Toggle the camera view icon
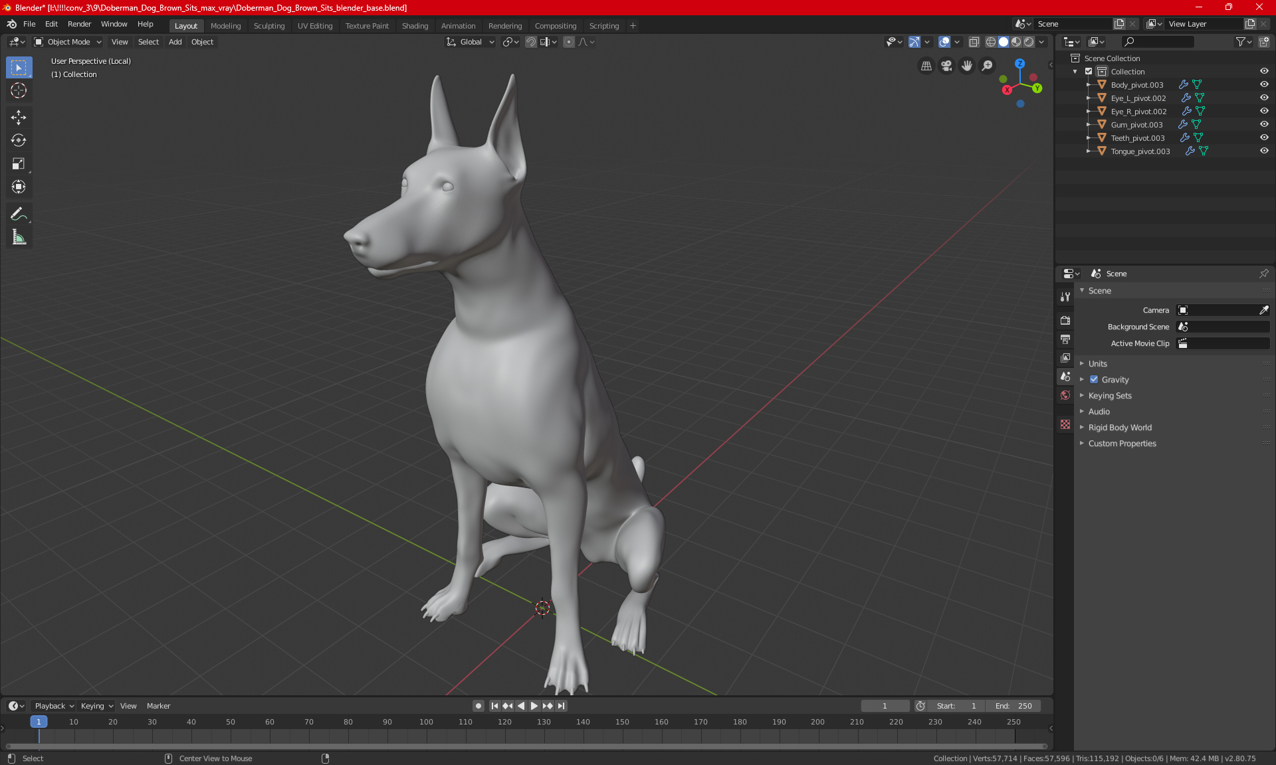Viewport: 1276px width, 765px height. tap(946, 66)
